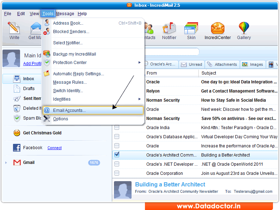Check the box for .NET @ Oracle OpenWorld message
Screen dimensions: 280x210
[x=117, y=164]
